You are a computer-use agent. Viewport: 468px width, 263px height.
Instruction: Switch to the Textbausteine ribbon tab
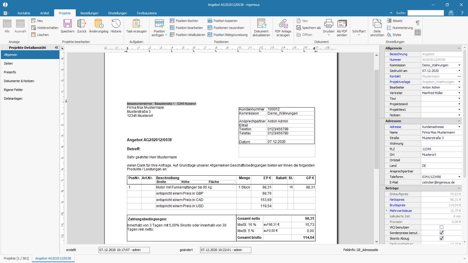(x=147, y=13)
